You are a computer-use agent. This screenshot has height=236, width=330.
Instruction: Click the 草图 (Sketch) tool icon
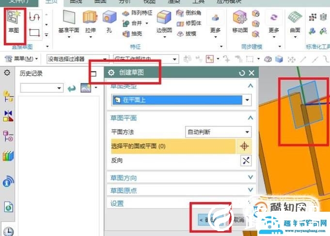(x=14, y=17)
